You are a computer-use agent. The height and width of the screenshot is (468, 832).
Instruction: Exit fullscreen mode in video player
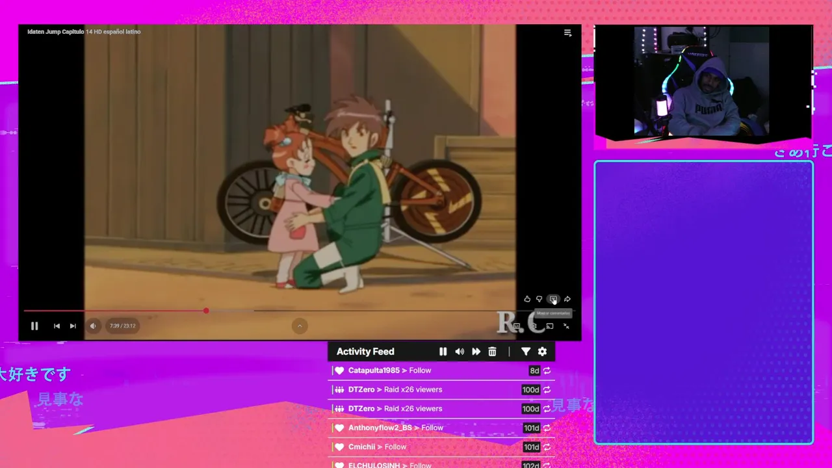(566, 326)
